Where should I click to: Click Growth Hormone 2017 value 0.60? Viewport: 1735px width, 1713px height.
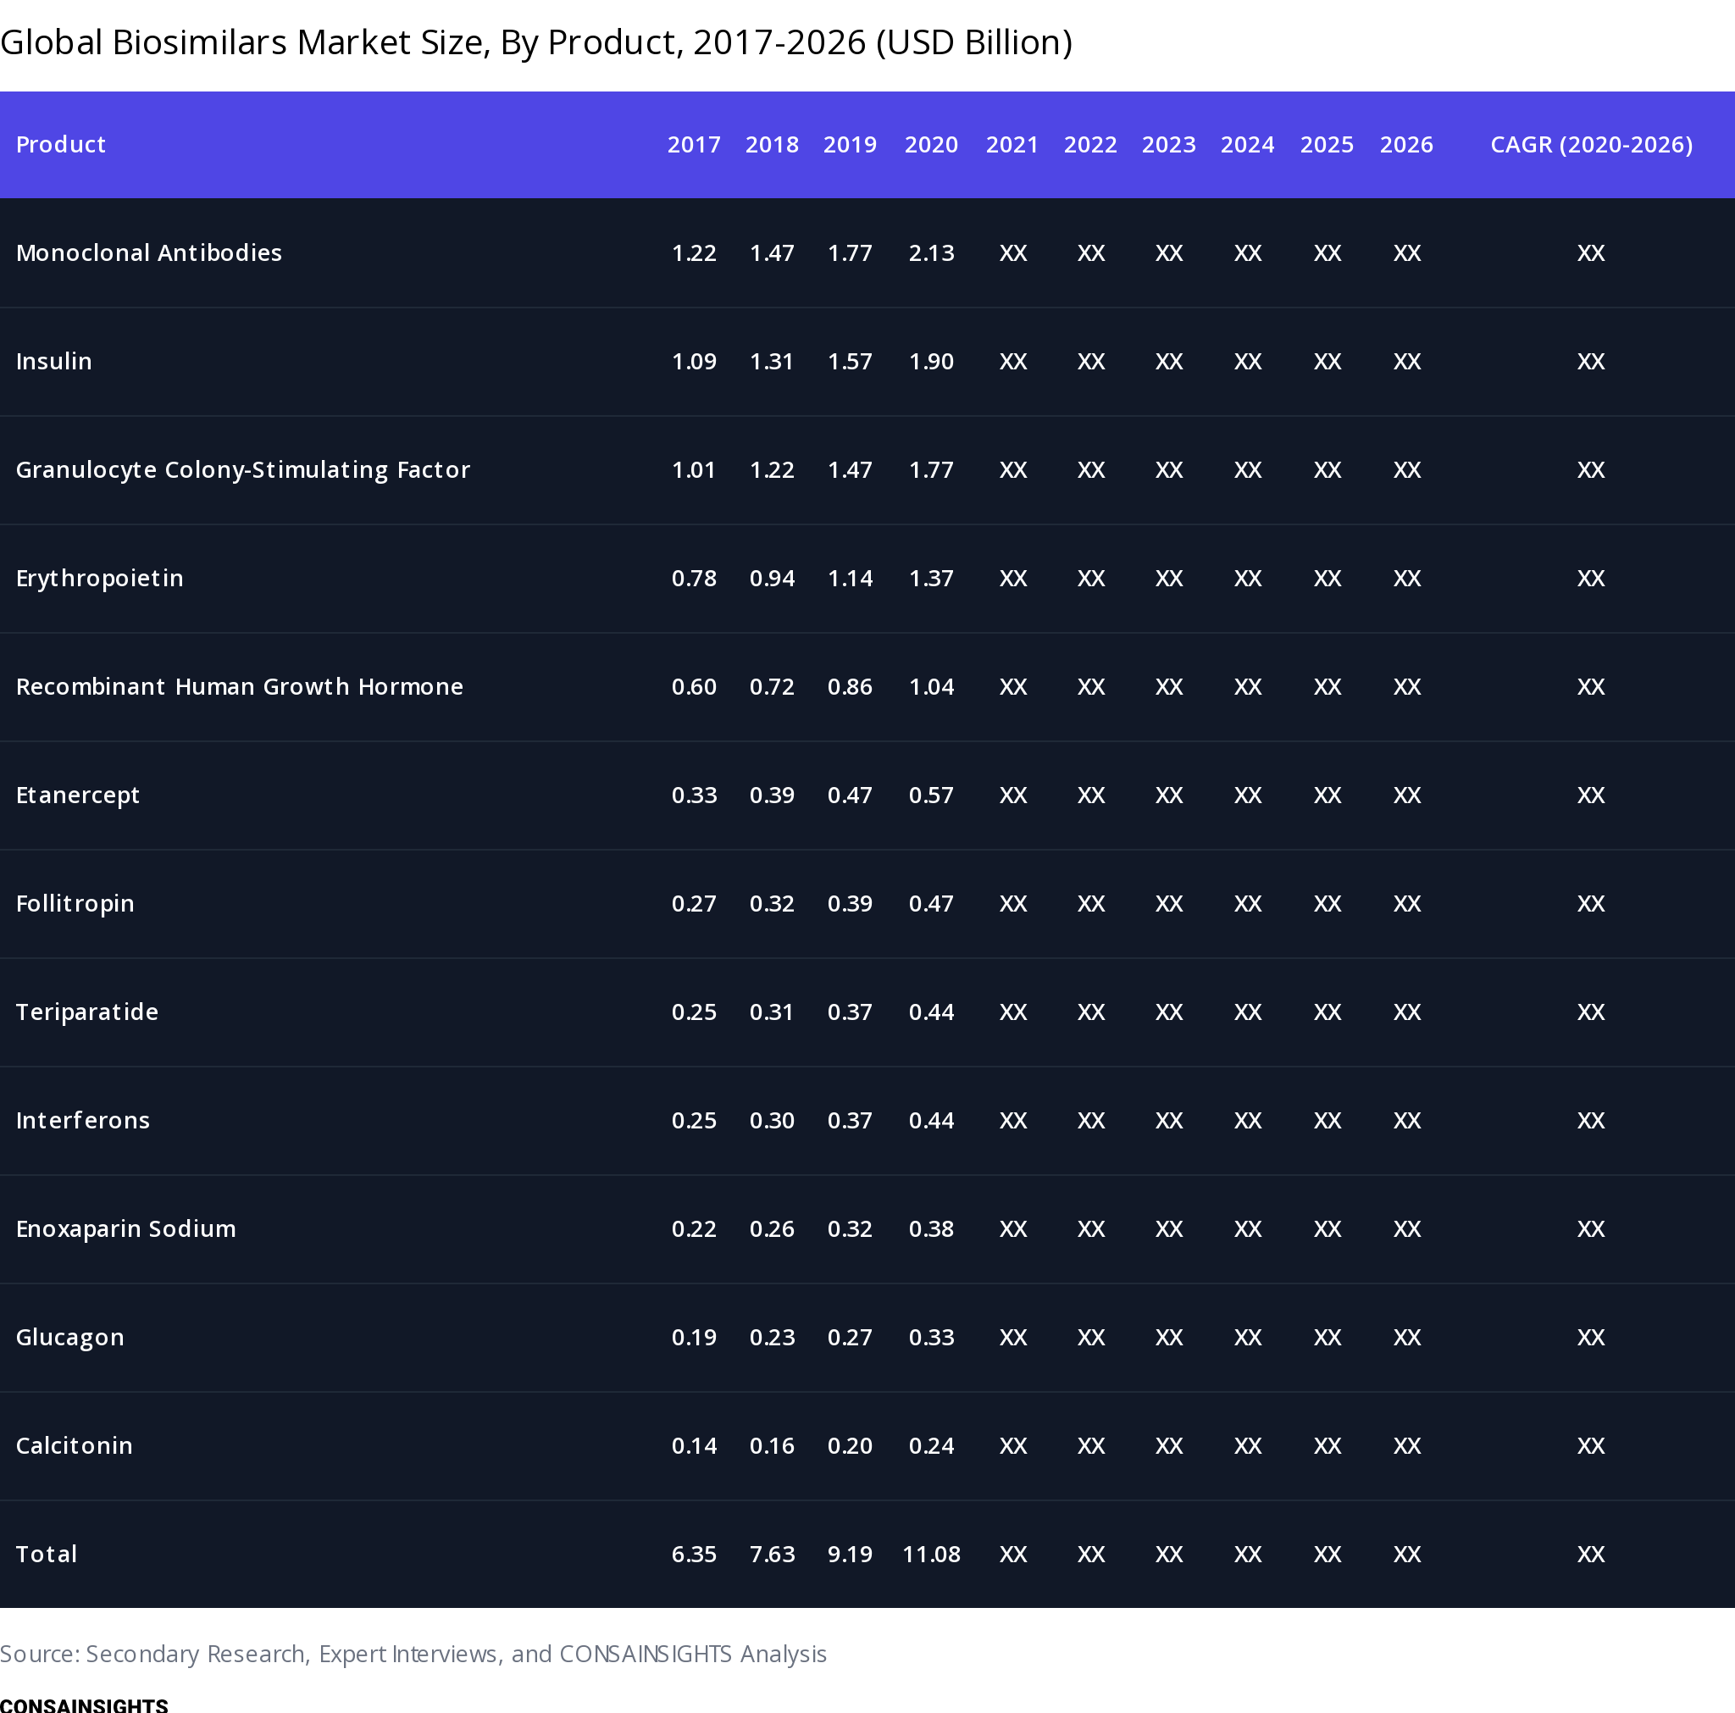point(694,686)
